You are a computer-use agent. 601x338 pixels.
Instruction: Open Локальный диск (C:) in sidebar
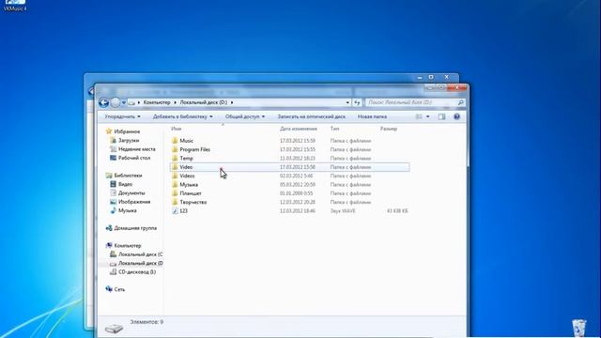140,254
